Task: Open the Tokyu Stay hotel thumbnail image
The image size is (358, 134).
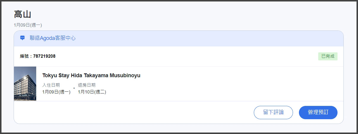Action: pyautogui.click(x=25, y=84)
